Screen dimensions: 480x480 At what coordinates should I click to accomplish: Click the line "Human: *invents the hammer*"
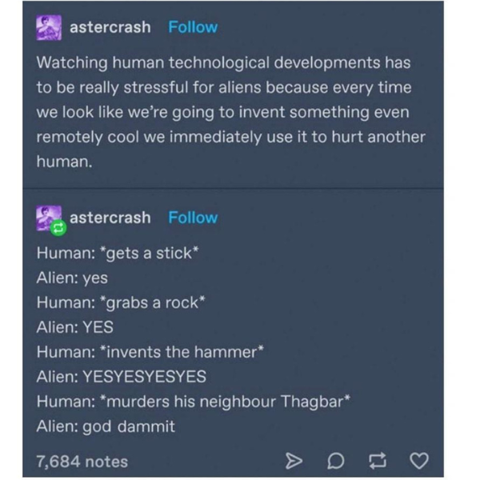click(x=150, y=352)
